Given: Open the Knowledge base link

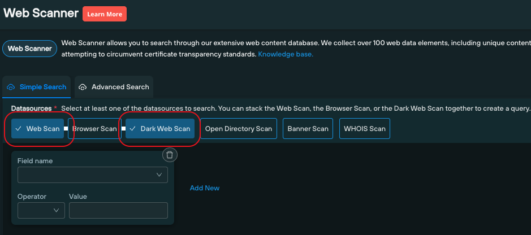Looking at the screenshot, I should point(286,54).
